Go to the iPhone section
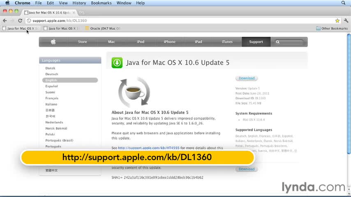Viewport: 351px width, 197px height. 169,42
